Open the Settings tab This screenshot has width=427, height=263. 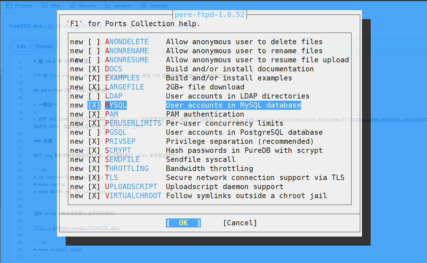[x=154, y=5]
